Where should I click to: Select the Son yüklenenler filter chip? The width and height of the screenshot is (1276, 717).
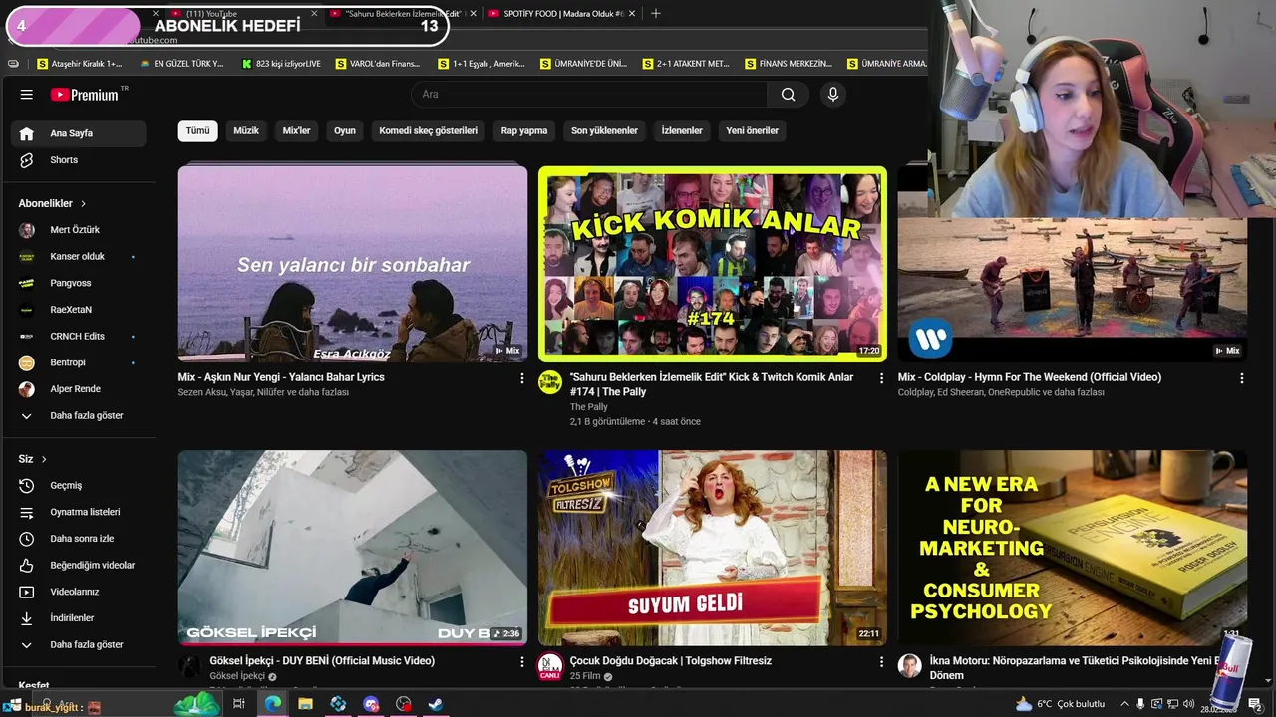(604, 131)
